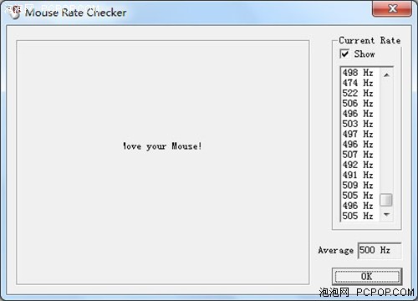Click the Average 500 Hz field
Image resolution: width=418 pixels, height=301 pixels.
pos(380,250)
